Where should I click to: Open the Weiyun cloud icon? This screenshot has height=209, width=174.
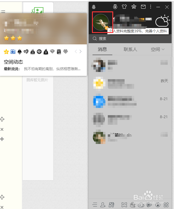[x=141, y=205]
